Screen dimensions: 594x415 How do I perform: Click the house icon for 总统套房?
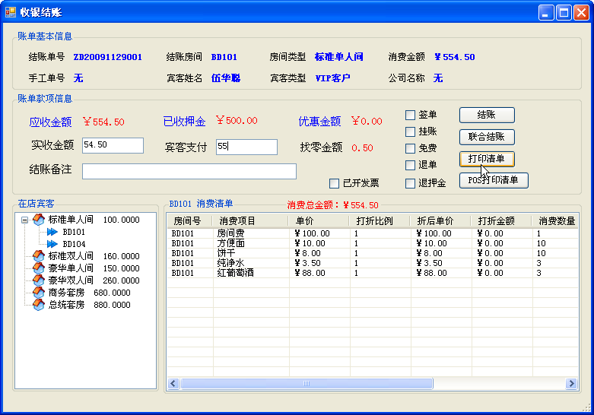point(38,305)
